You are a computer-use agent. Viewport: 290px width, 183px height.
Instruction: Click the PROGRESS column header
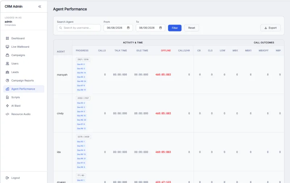pos(82,51)
